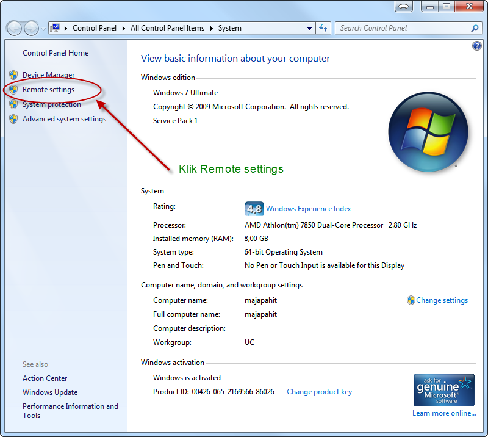The image size is (488, 437).
Task: Click the Windows Experience Index 4,8 score box
Action: click(254, 208)
